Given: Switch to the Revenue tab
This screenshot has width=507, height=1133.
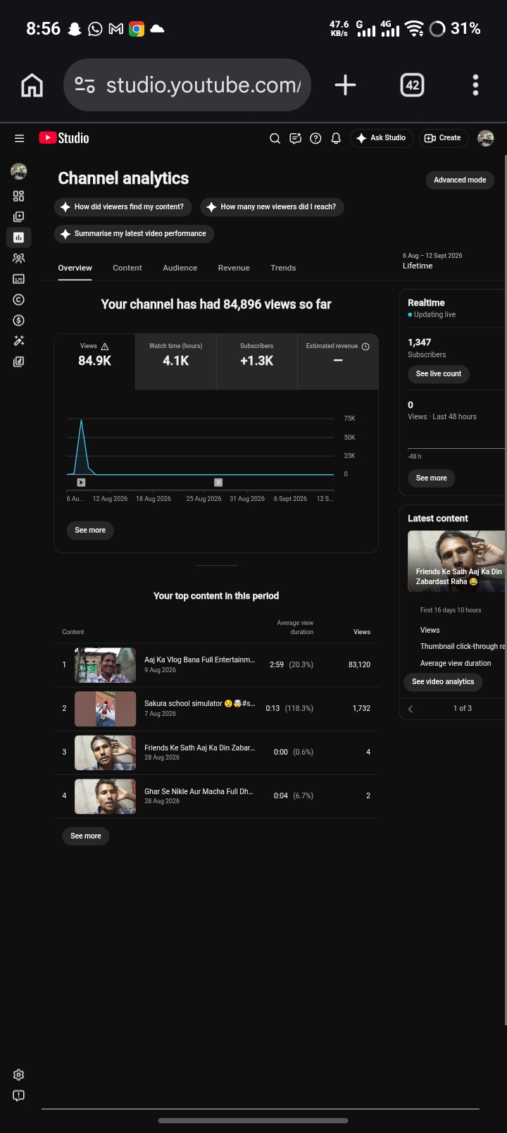Looking at the screenshot, I should click(234, 268).
